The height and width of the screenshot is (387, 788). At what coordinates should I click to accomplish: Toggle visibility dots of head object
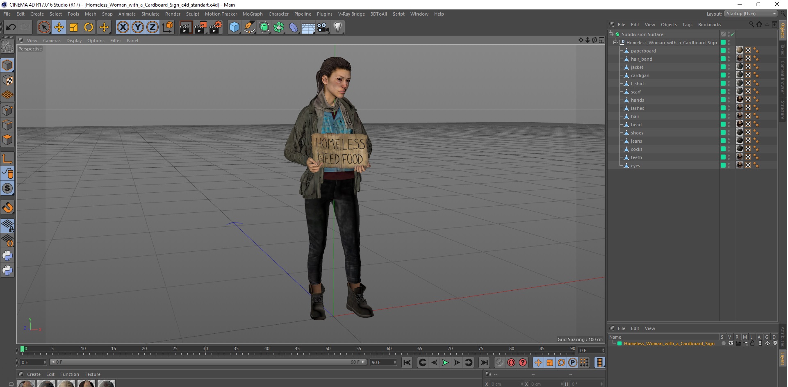pos(729,124)
